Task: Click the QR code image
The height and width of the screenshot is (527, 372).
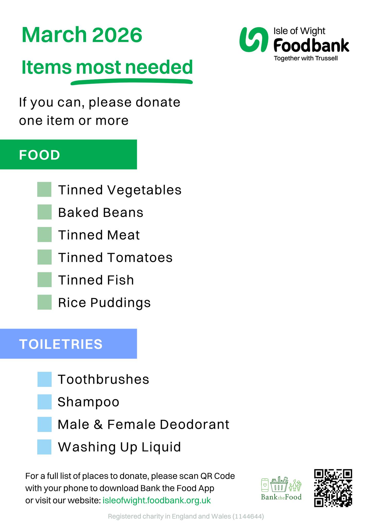Action: pyautogui.click(x=333, y=488)
